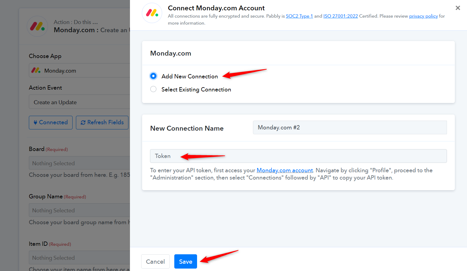The width and height of the screenshot is (467, 271).
Task: Select the Add New Connection radio button
Action: pyautogui.click(x=153, y=76)
